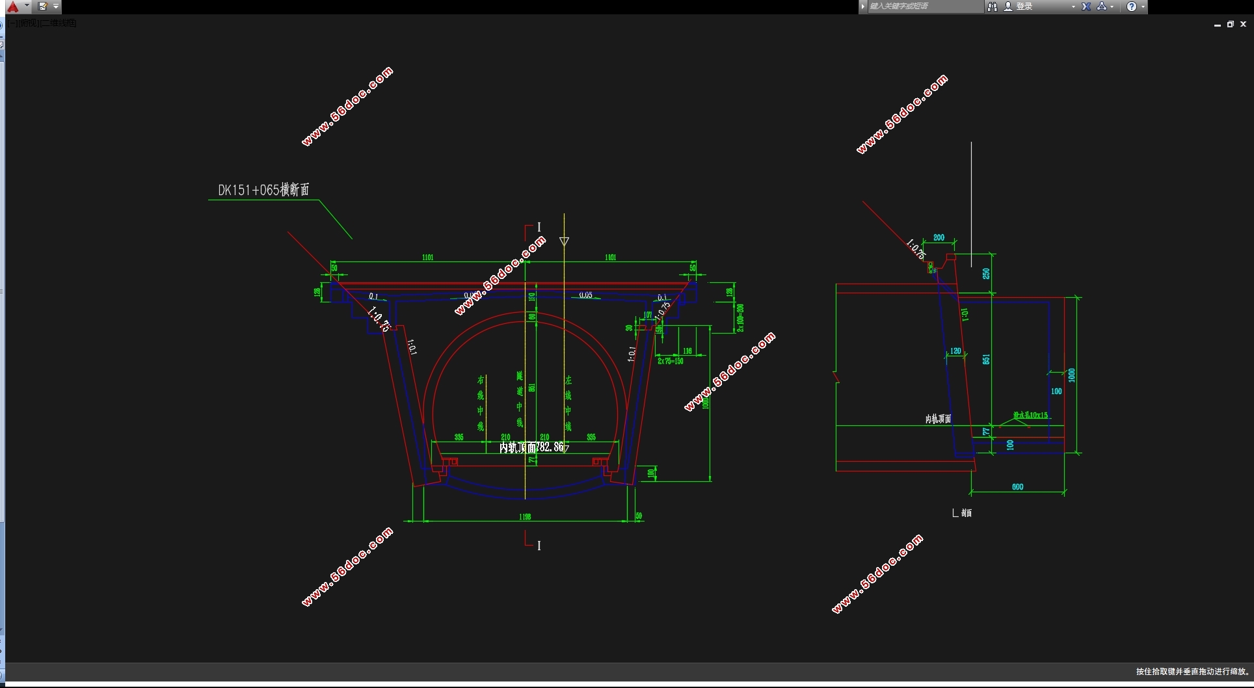Viewport: 1254px width, 688px height.
Task: Click the Save As quick access icon
Action: tap(43, 7)
